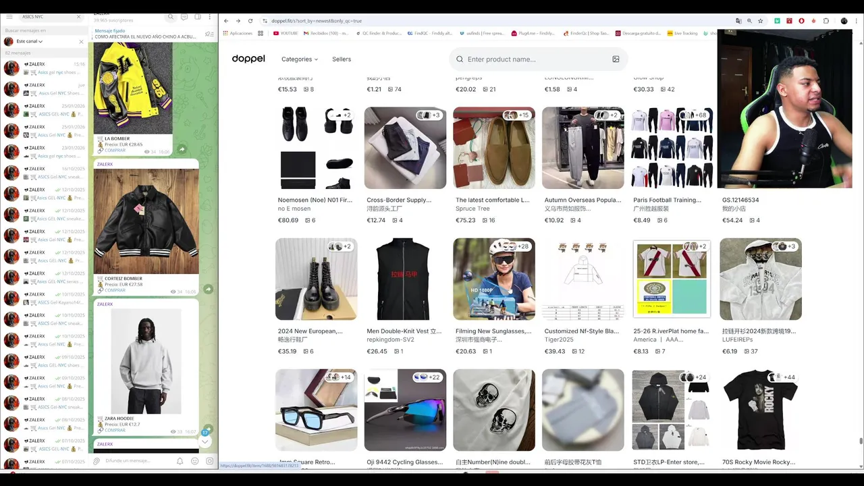Search by image using the picture icon
Viewport: 864px width, 486px height.
[616, 59]
